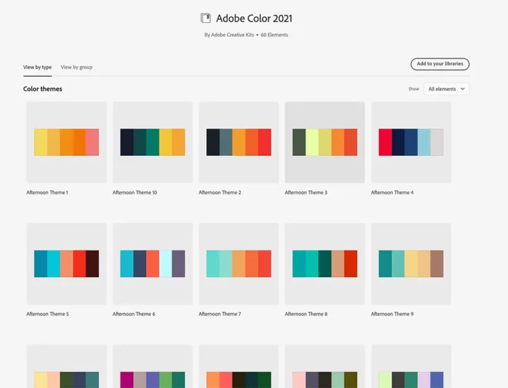Open Afternoon Theme 2 from the grid

(238, 142)
